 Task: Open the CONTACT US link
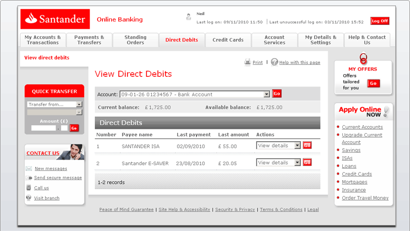tap(43, 153)
